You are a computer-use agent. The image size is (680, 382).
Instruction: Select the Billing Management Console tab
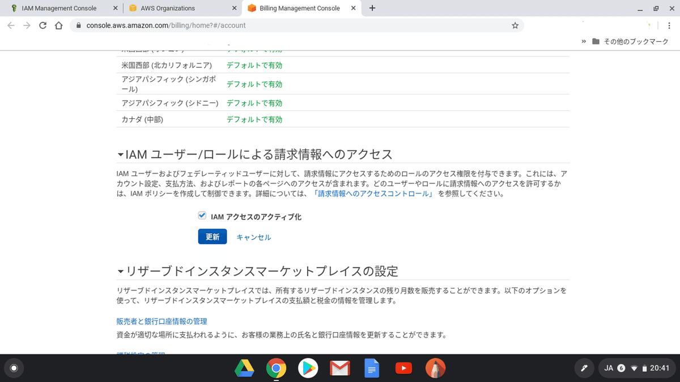302,8
